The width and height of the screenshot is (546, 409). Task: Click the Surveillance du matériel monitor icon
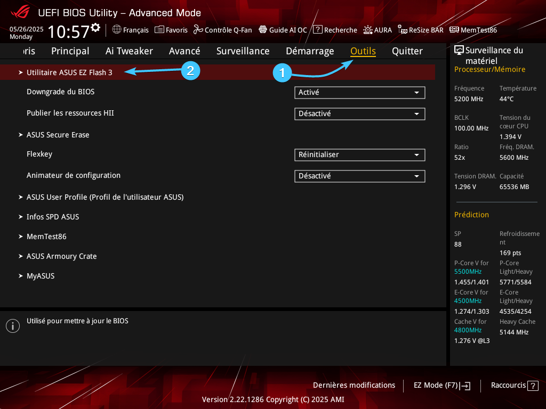pyautogui.click(x=459, y=51)
